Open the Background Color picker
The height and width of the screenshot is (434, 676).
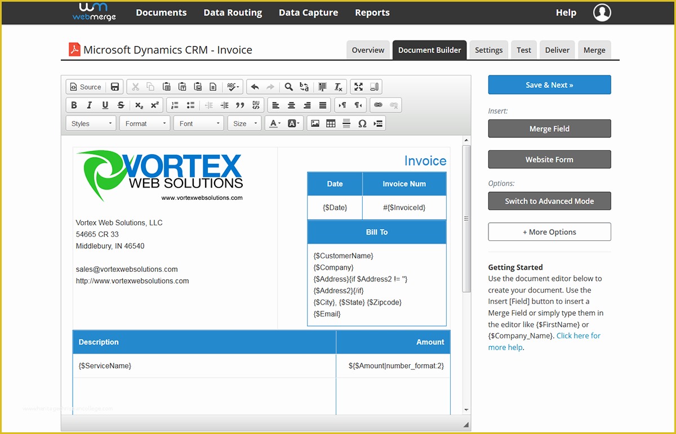pyautogui.click(x=294, y=124)
